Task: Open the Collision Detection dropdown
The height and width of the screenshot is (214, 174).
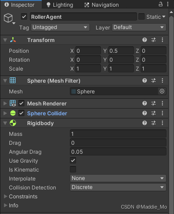Action: pos(118,187)
